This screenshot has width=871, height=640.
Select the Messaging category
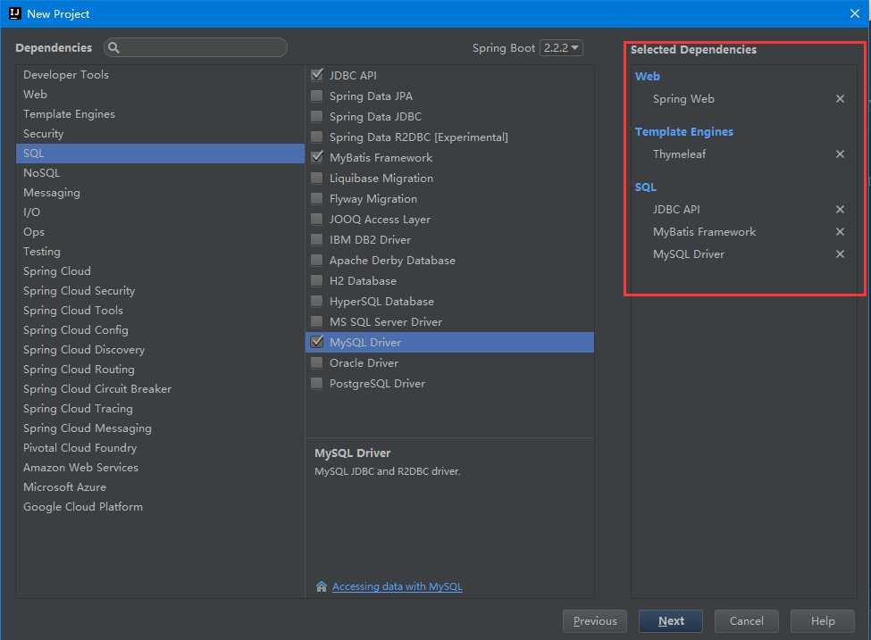160,193
